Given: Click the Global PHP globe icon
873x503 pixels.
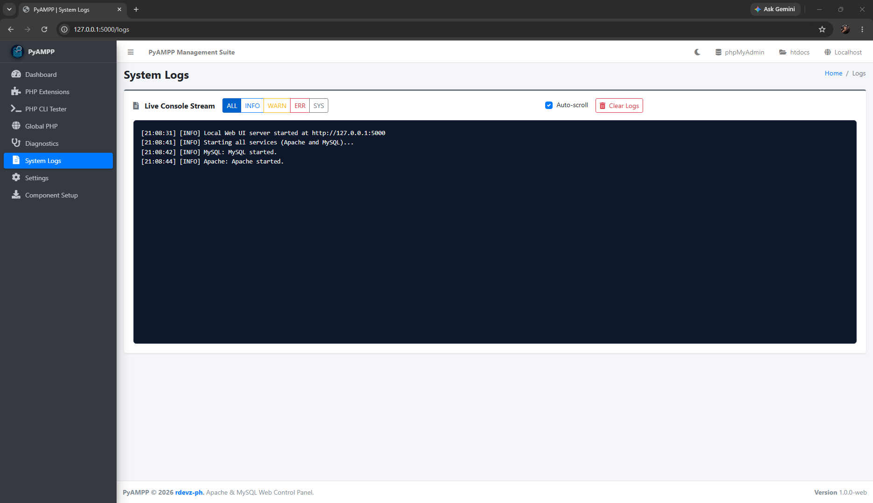Looking at the screenshot, I should point(16,126).
